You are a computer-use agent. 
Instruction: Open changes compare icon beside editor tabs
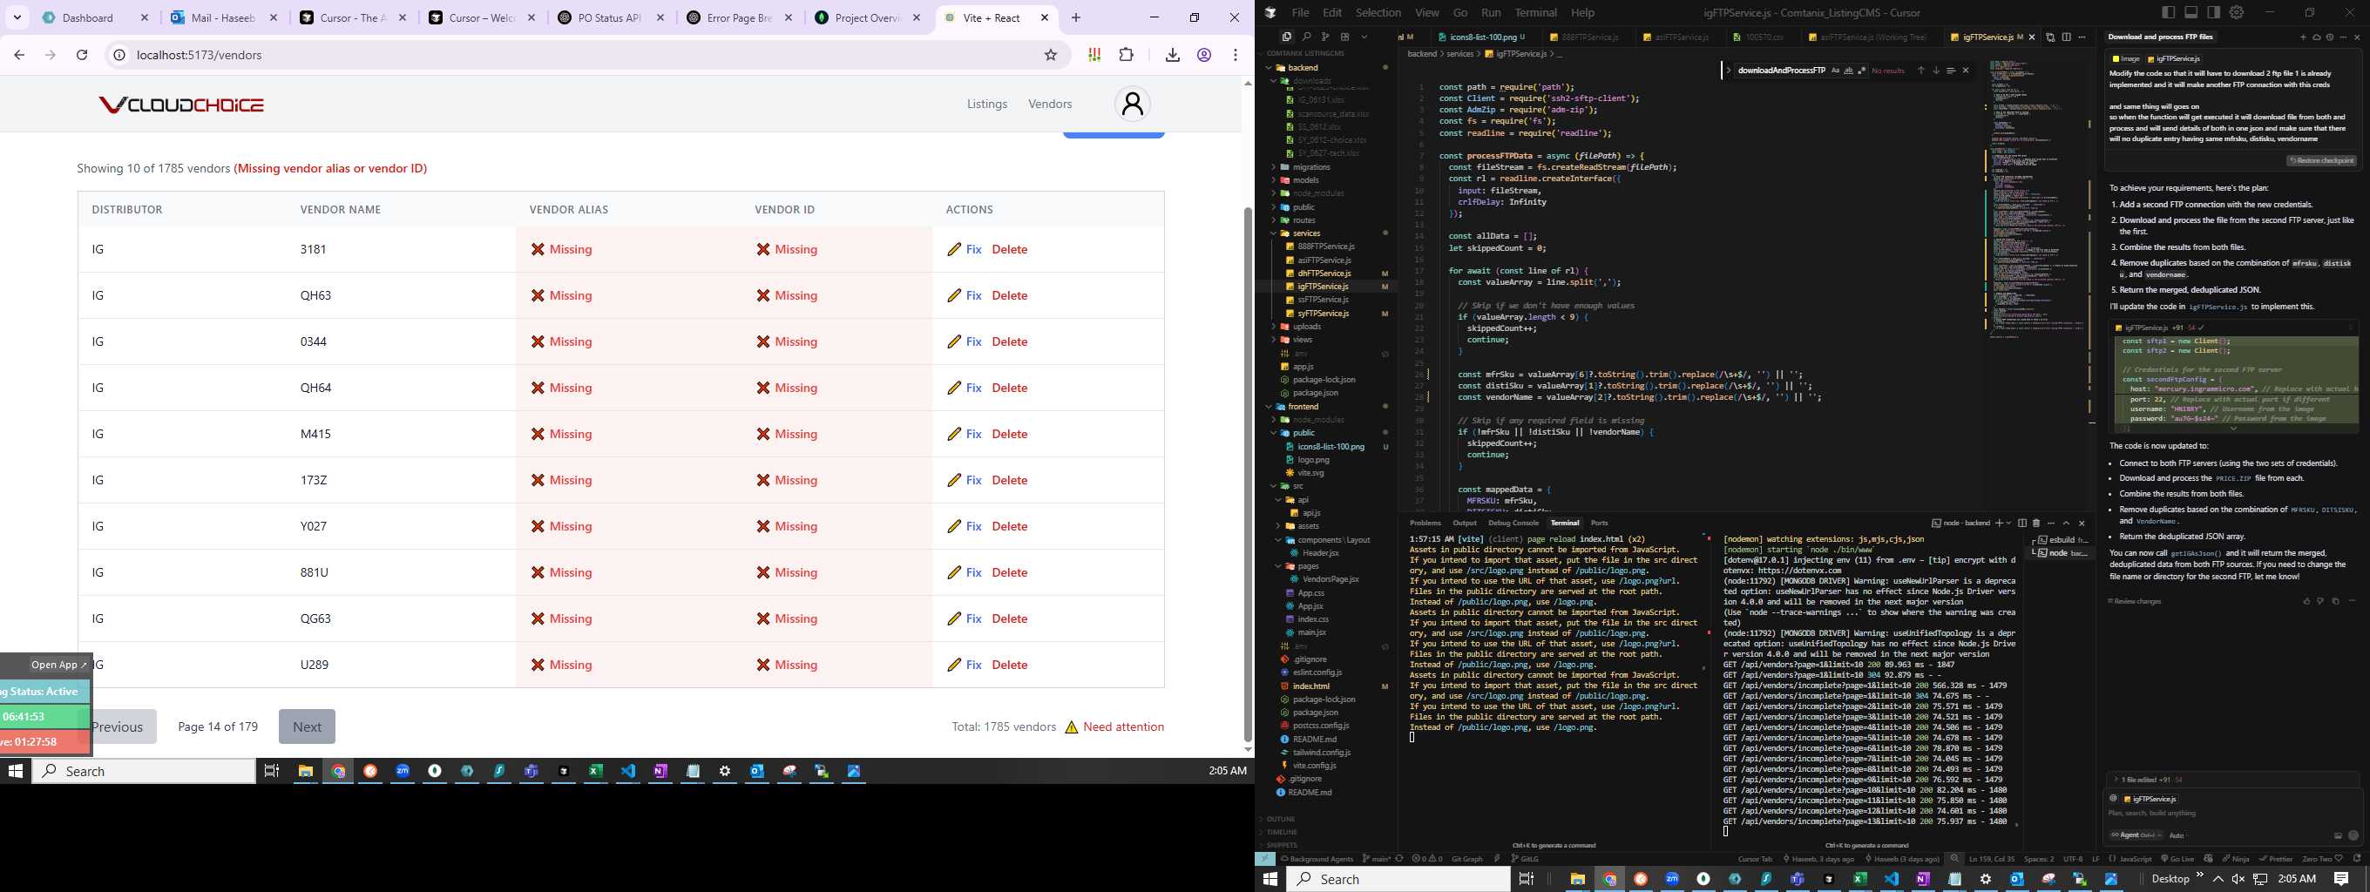[2051, 37]
